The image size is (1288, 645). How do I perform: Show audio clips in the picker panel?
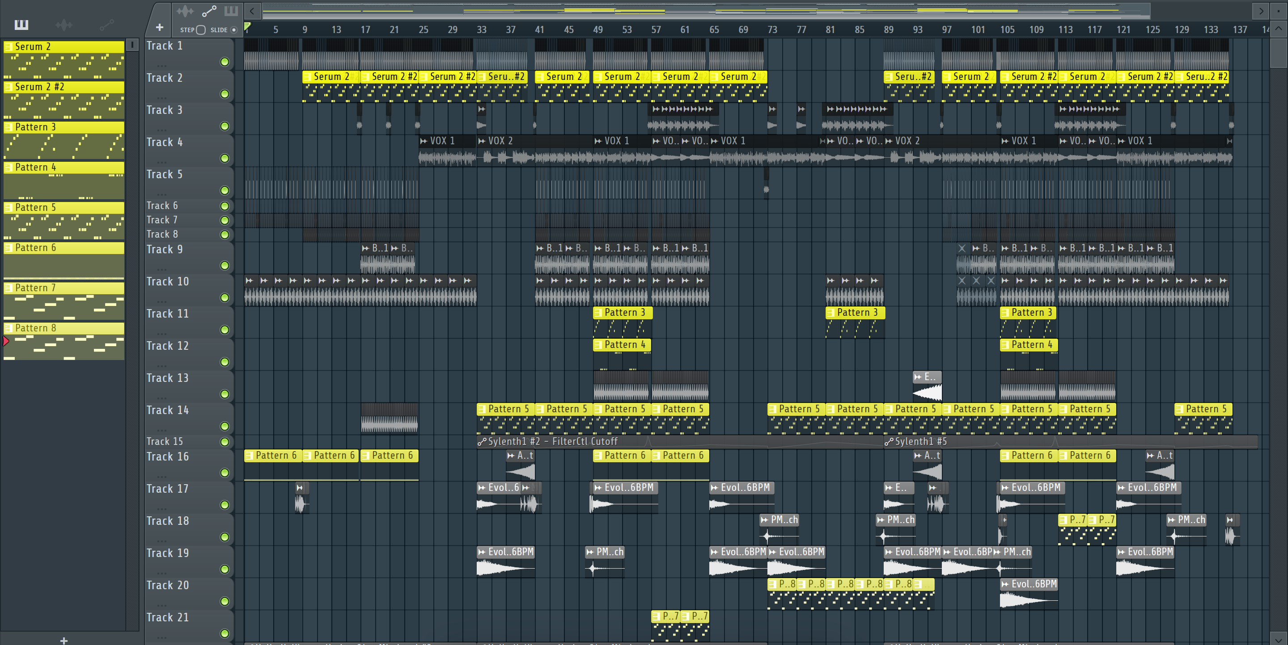[64, 25]
